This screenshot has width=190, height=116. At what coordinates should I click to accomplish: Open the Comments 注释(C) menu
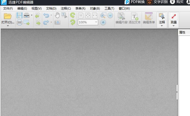(66, 9)
